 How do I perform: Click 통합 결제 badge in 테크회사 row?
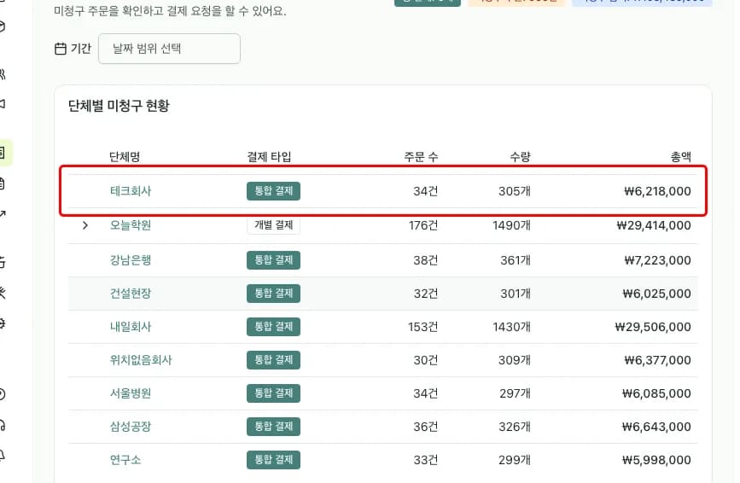click(x=273, y=191)
